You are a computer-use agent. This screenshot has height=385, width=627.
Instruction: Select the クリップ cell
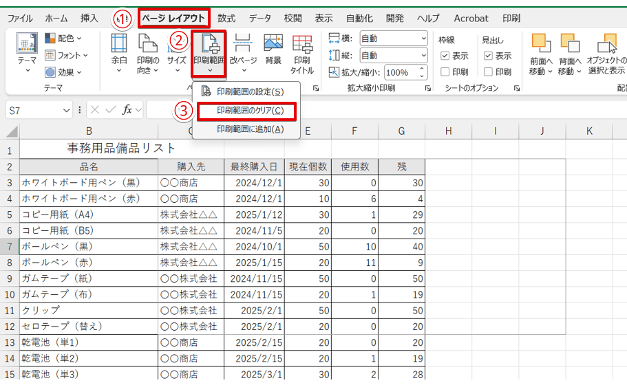point(89,310)
